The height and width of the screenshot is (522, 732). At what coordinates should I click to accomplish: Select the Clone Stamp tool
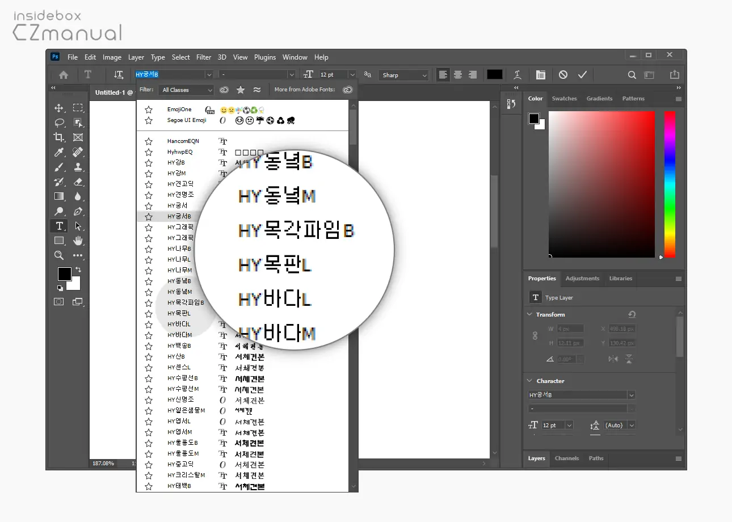(x=78, y=167)
